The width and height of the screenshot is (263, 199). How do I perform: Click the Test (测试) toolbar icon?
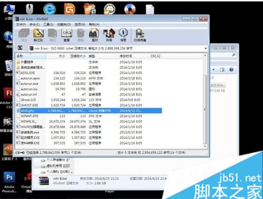point(53,35)
